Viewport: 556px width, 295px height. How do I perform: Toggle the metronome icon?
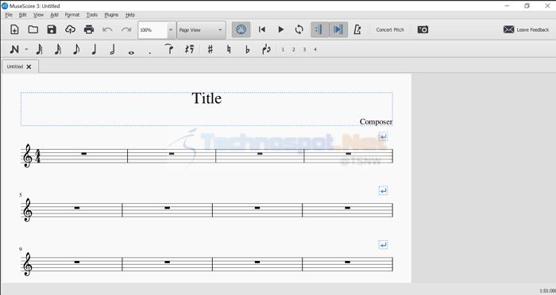point(357,30)
